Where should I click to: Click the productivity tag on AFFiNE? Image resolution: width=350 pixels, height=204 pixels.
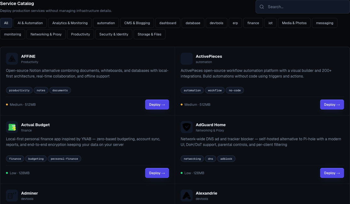pos(19,90)
